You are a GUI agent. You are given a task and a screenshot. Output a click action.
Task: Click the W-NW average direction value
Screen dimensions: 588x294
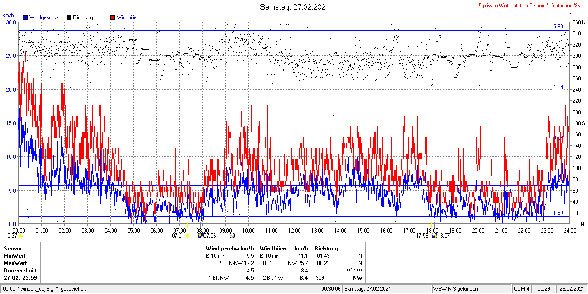(x=354, y=271)
